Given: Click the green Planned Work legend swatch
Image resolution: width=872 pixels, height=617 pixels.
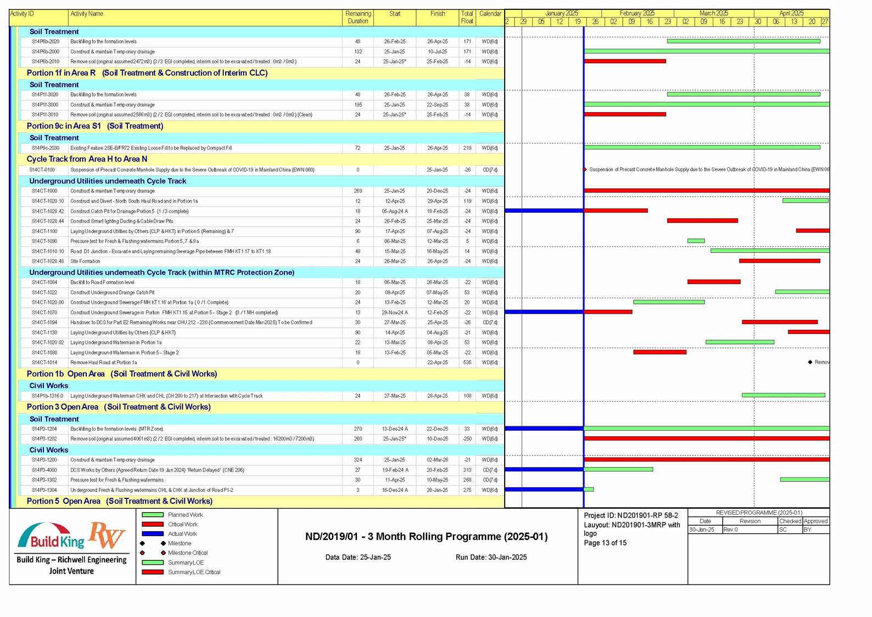Looking at the screenshot, I should tap(153, 515).
